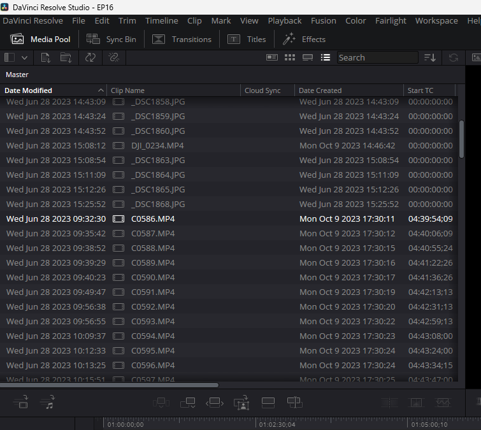Image resolution: width=481 pixels, height=430 pixels.
Task: Click Date Created of C0596.MP4
Action: 347,365
